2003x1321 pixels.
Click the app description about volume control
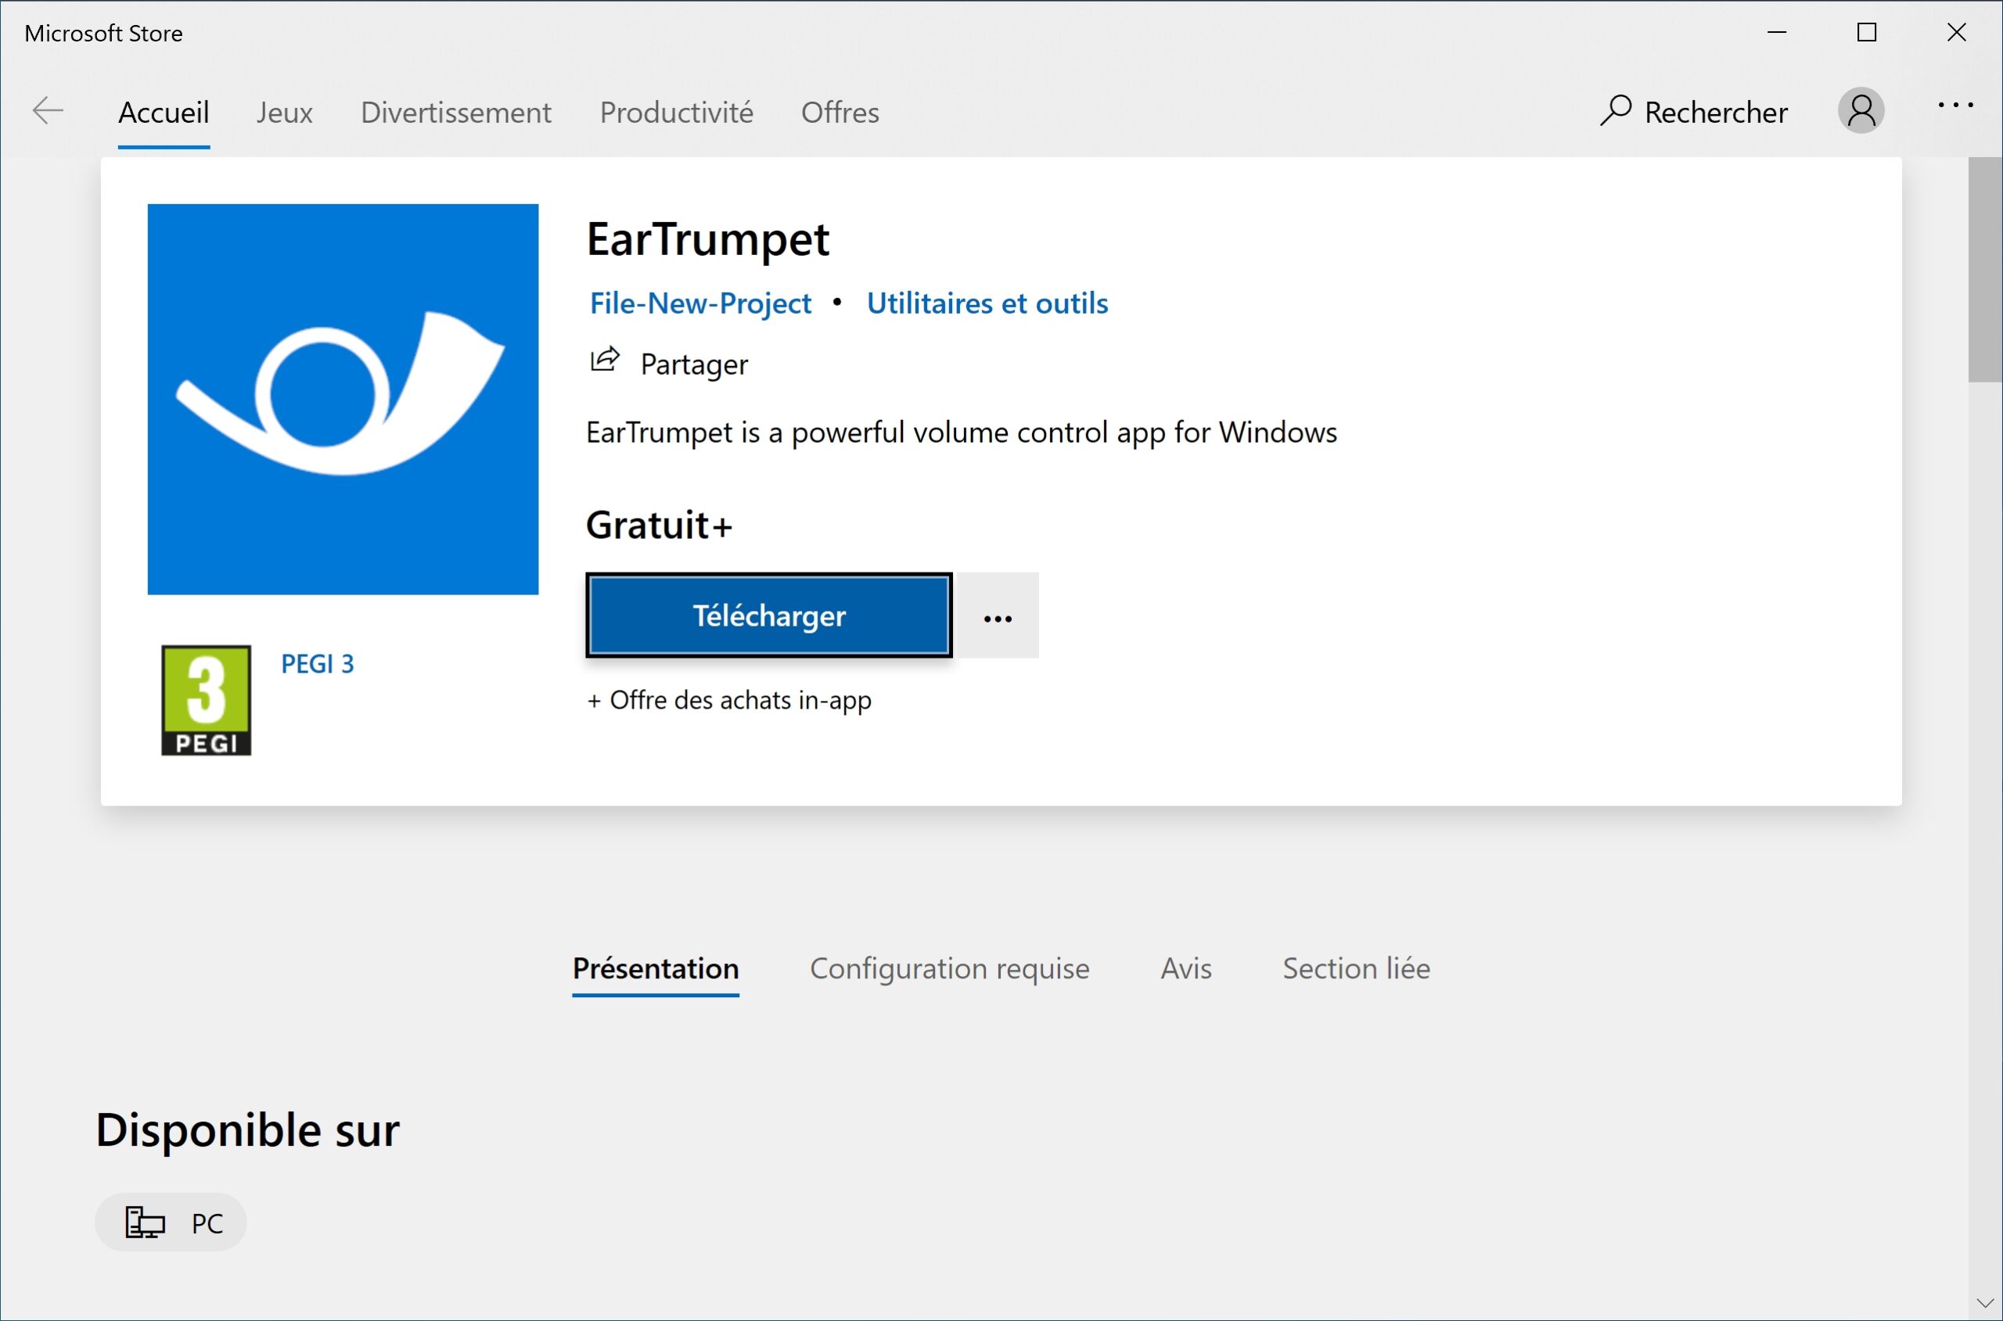[962, 433]
